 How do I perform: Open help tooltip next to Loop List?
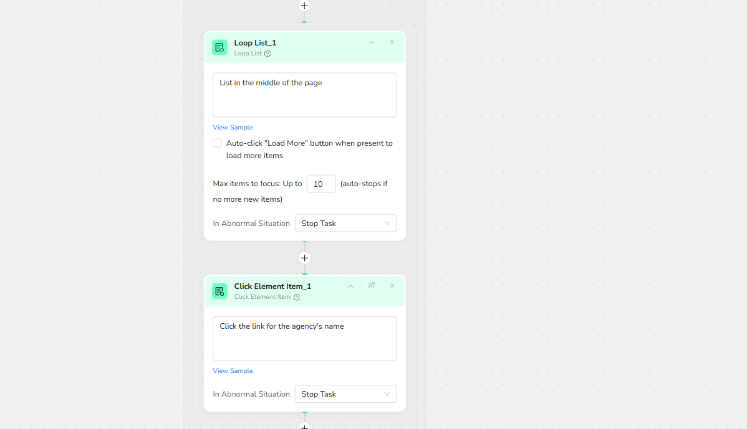point(267,54)
